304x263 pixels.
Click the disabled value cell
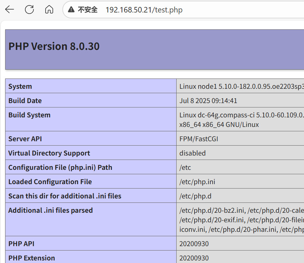point(192,153)
